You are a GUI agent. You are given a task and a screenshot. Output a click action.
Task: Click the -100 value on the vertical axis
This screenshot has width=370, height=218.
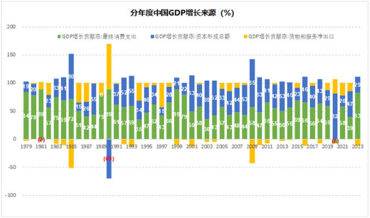[11, 195]
